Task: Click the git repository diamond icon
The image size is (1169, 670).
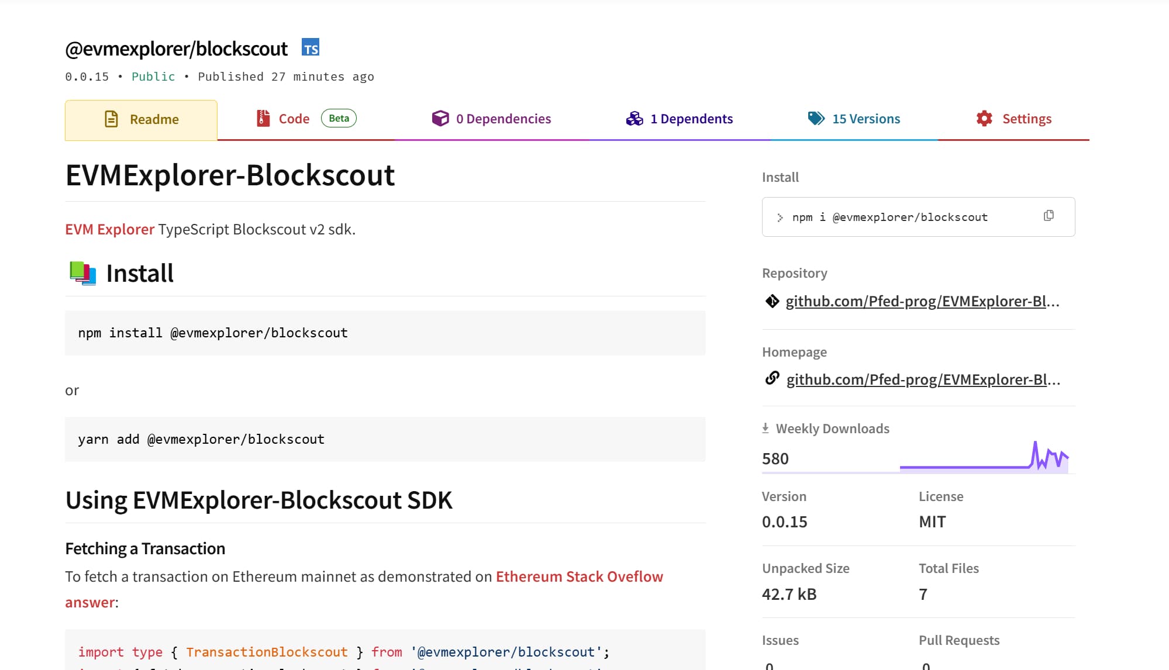Action: pos(772,301)
